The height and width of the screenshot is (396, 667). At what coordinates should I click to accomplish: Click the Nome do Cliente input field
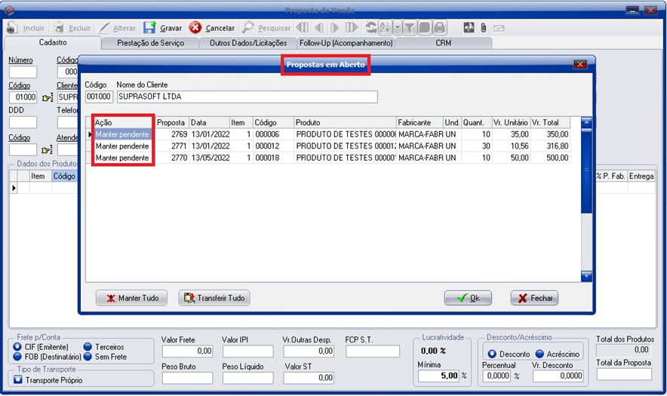(x=247, y=97)
